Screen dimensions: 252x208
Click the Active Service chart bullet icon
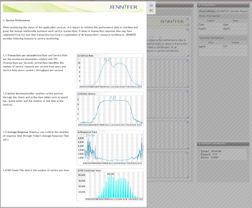pyautogui.click(x=79, y=94)
